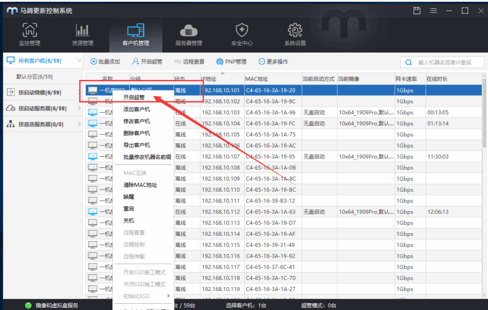Click the 远程查看 remote view toolbar item

tap(189, 62)
